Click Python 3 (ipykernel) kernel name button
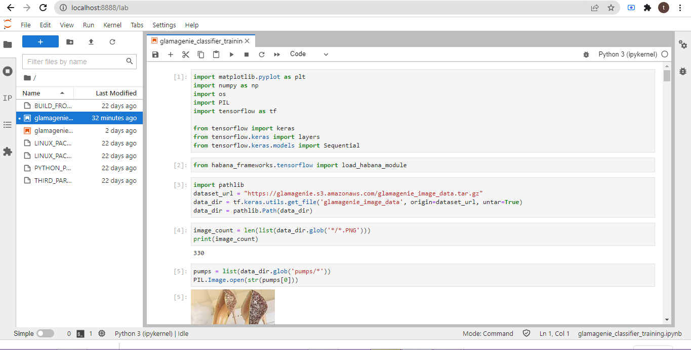 [x=628, y=54]
